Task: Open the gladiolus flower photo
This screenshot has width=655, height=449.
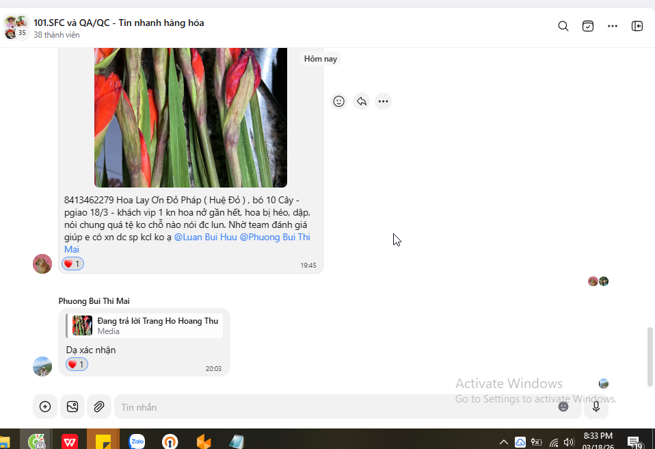Action: click(x=191, y=118)
